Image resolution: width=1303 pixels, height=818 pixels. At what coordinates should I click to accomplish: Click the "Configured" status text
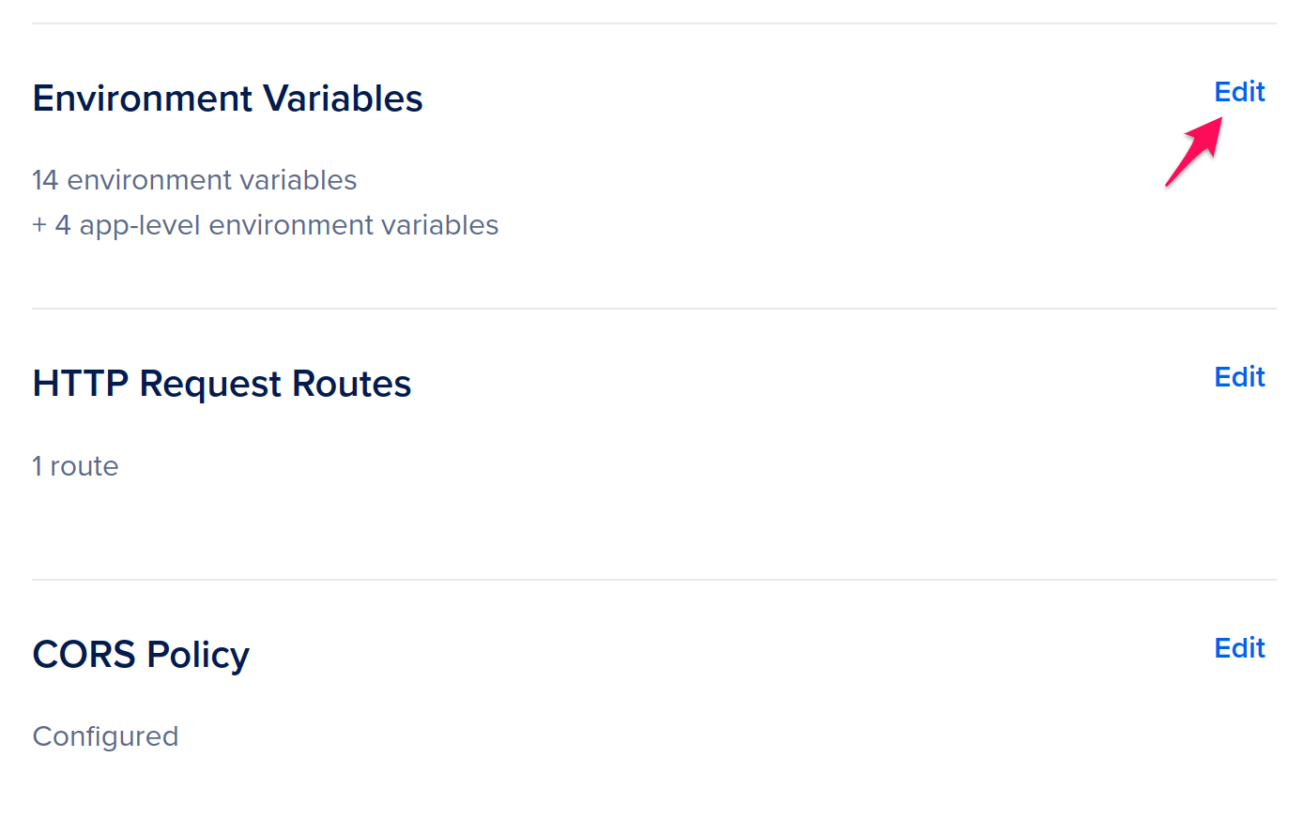click(x=105, y=736)
